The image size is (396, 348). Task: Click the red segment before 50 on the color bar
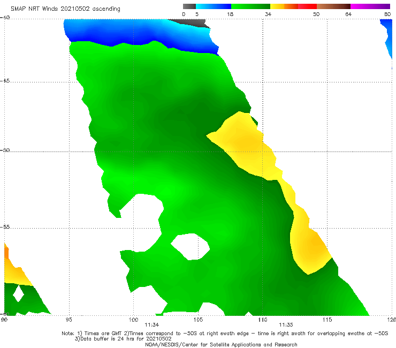(307, 6)
